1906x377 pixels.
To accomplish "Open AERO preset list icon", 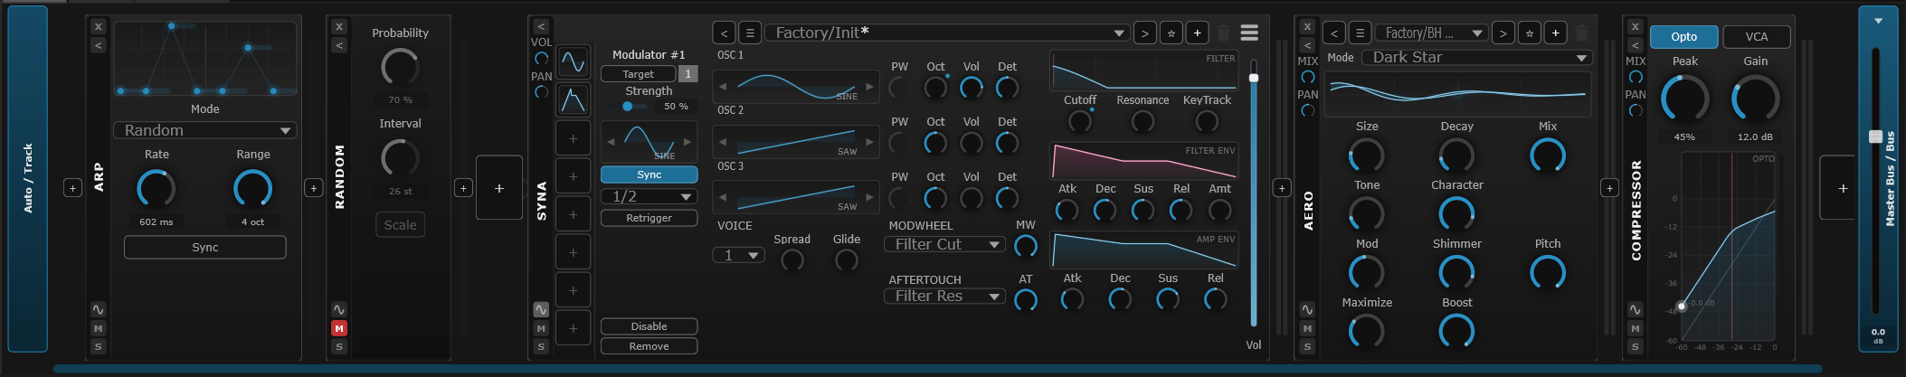I will pos(1360,33).
